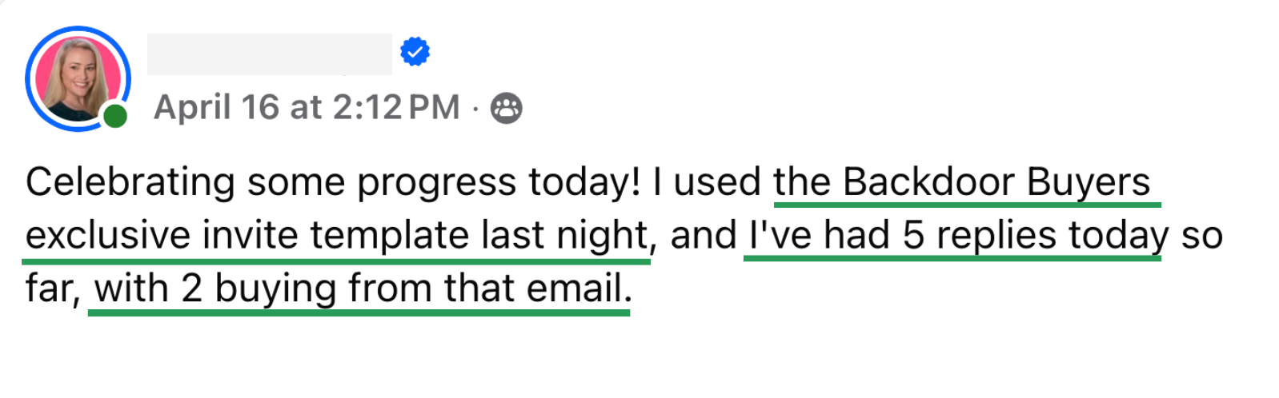The image size is (1279, 398).
Task: Click "today!" in the first line
Action: (584, 184)
